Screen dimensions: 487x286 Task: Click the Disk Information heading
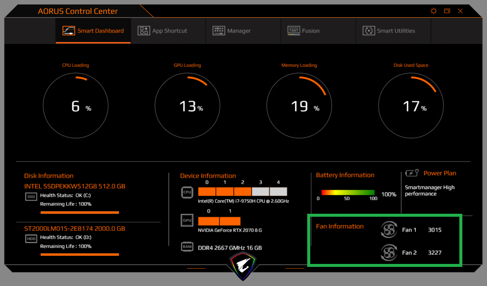point(49,176)
